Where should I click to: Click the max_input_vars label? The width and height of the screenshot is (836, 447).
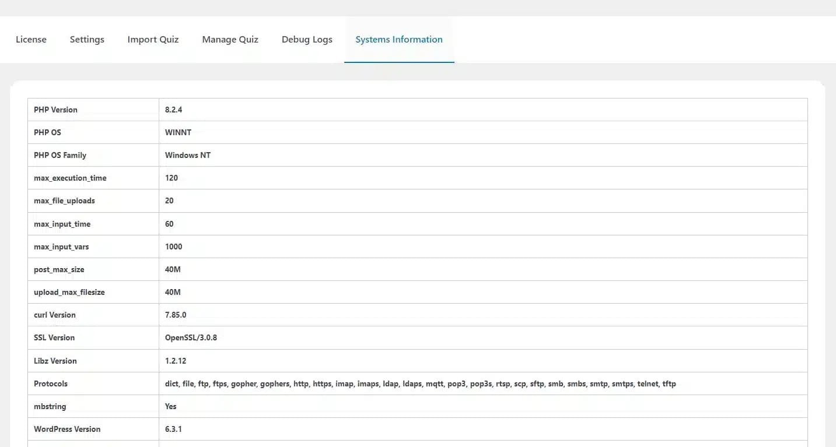coord(61,247)
